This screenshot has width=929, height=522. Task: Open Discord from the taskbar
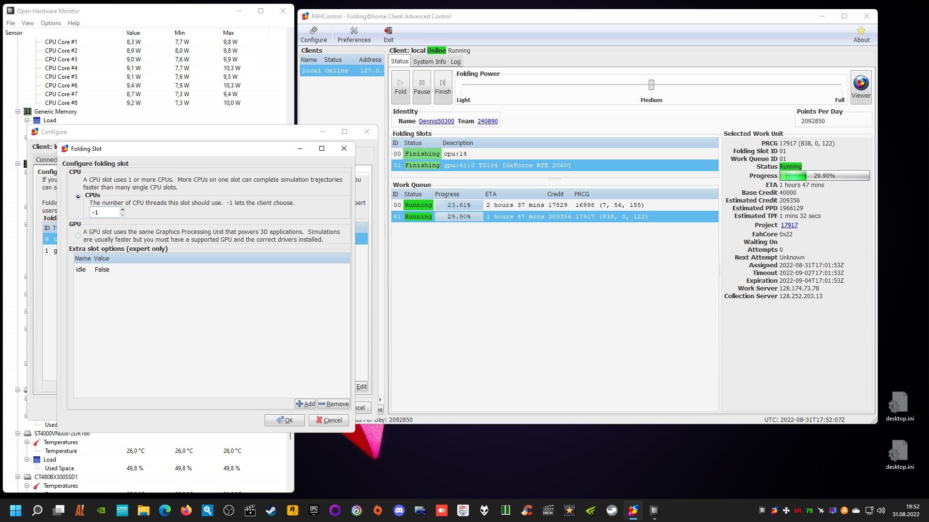[399, 510]
